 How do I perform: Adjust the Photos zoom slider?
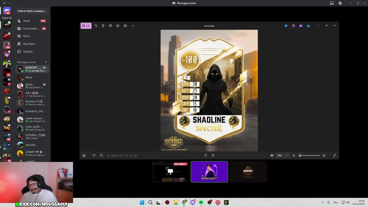tap(309, 156)
